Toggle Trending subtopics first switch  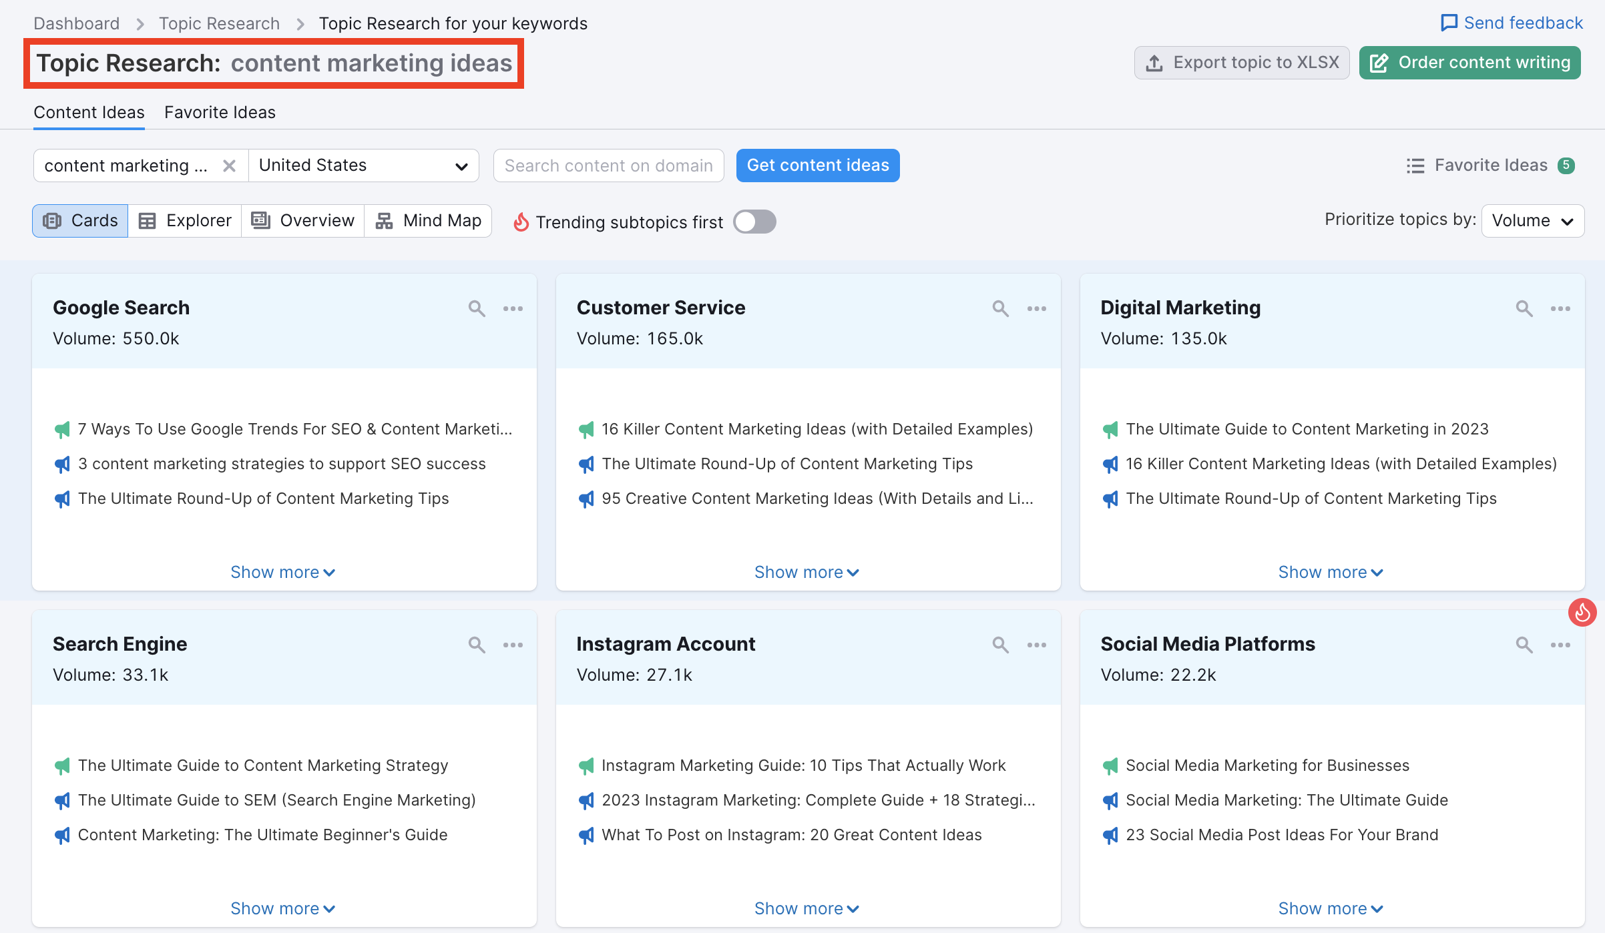(x=754, y=222)
